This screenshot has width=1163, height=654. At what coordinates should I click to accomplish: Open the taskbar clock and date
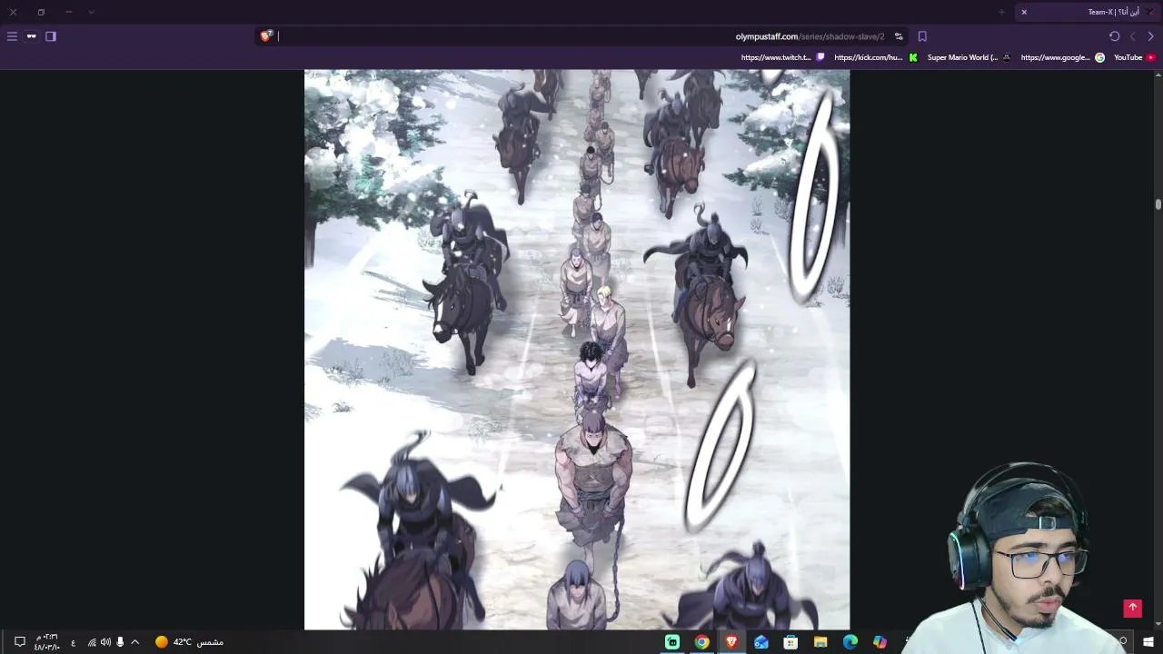(47, 641)
